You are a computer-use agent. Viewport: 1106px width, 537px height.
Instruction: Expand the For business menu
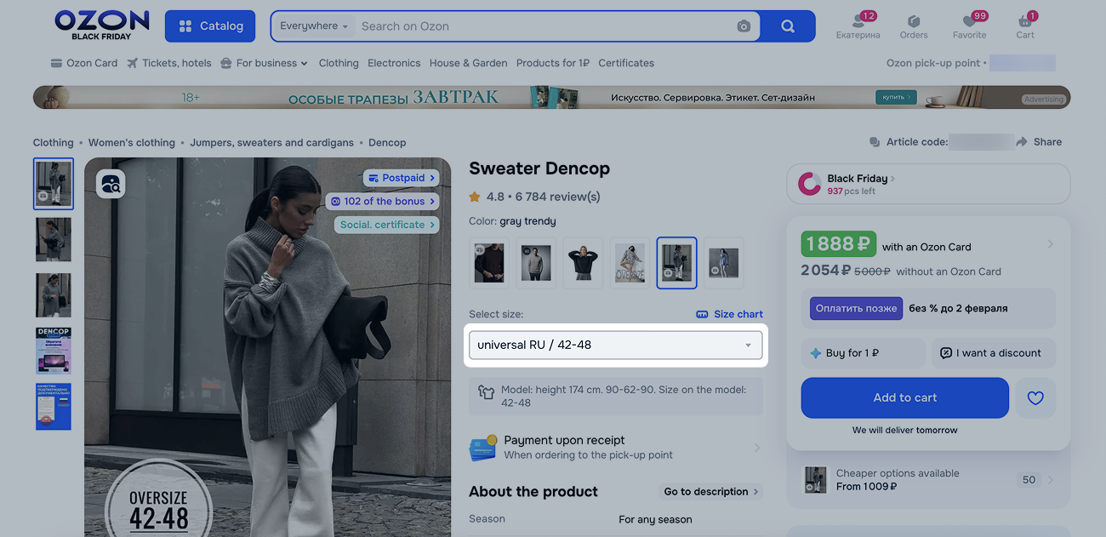click(x=264, y=63)
